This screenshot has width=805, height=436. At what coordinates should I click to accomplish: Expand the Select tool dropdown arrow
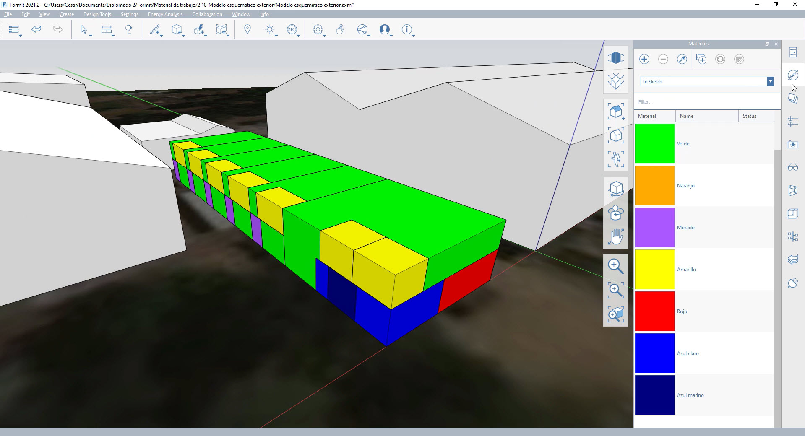coord(91,36)
